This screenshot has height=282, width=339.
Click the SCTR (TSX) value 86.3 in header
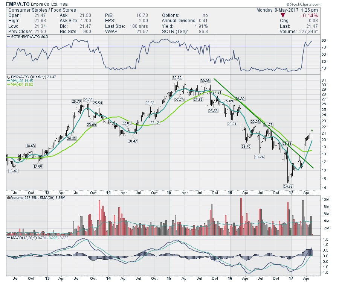point(203,32)
